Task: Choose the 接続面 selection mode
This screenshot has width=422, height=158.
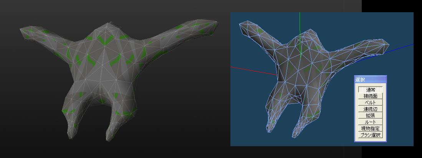Action: coord(370,96)
